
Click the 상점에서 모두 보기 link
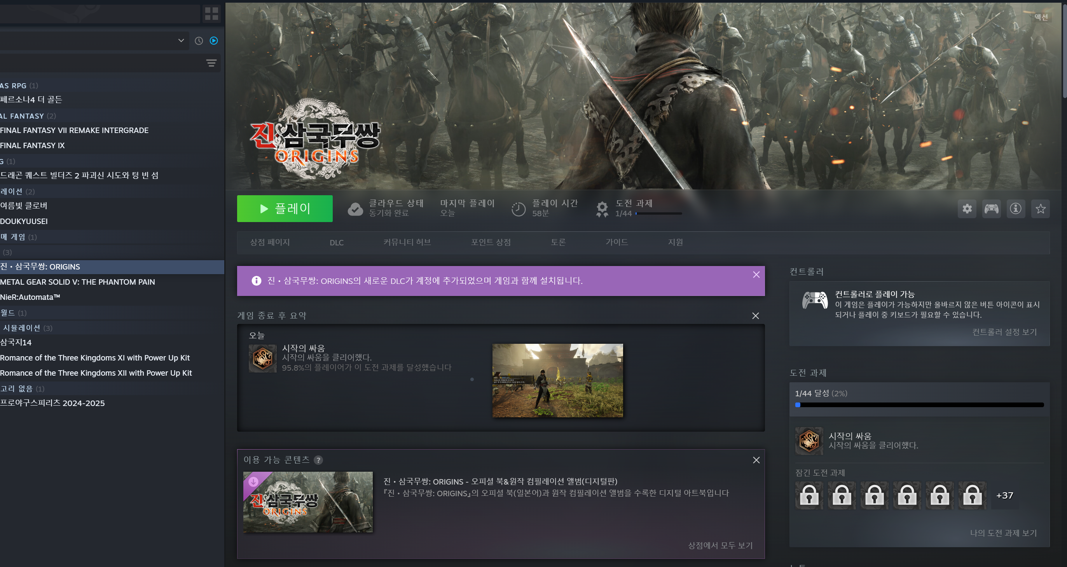720,546
